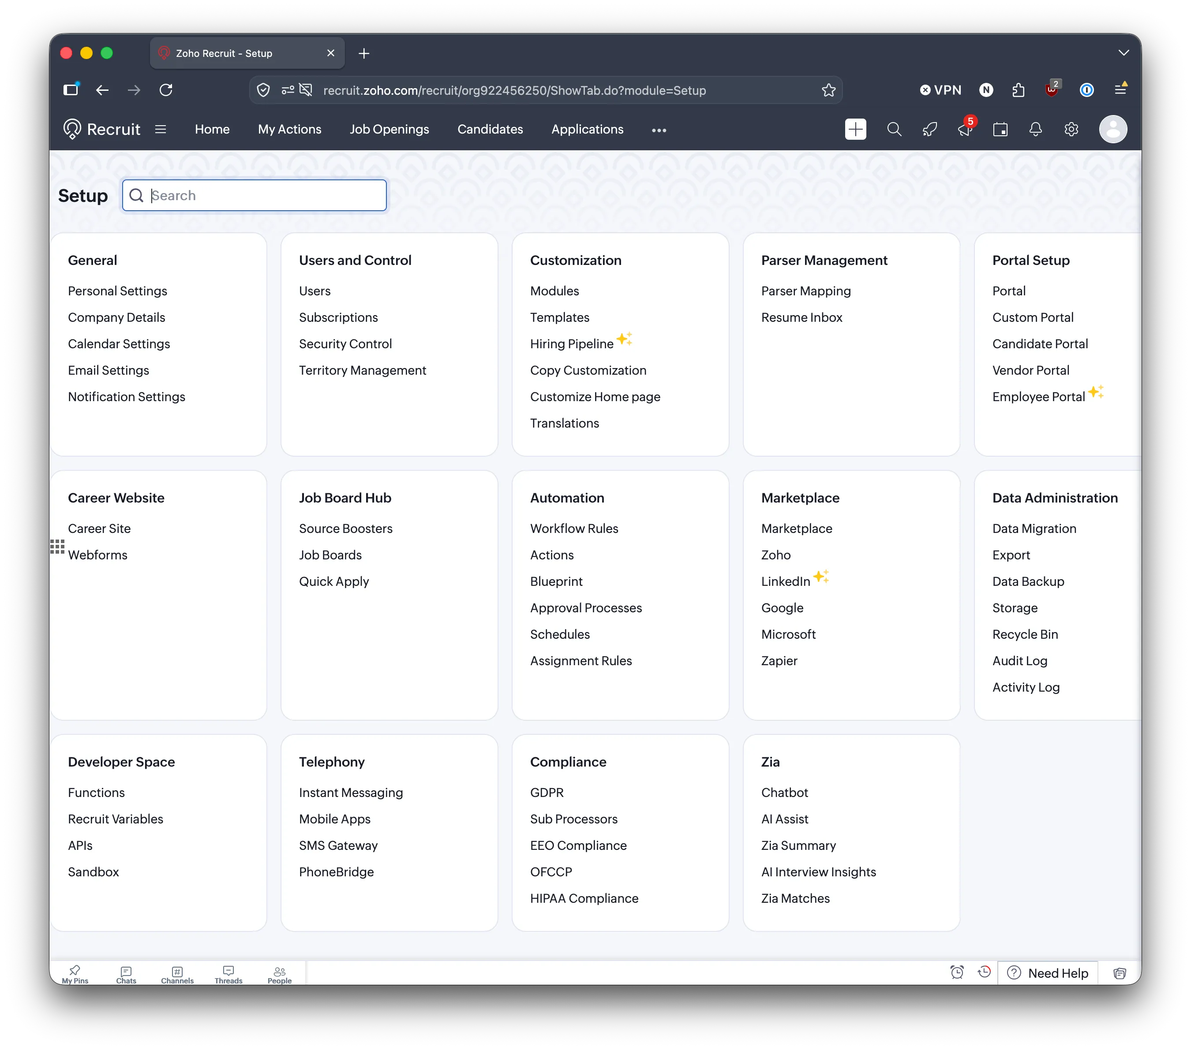Open LinkedIn under Marketplace
Screen dimensions: 1191x1050
(785, 581)
